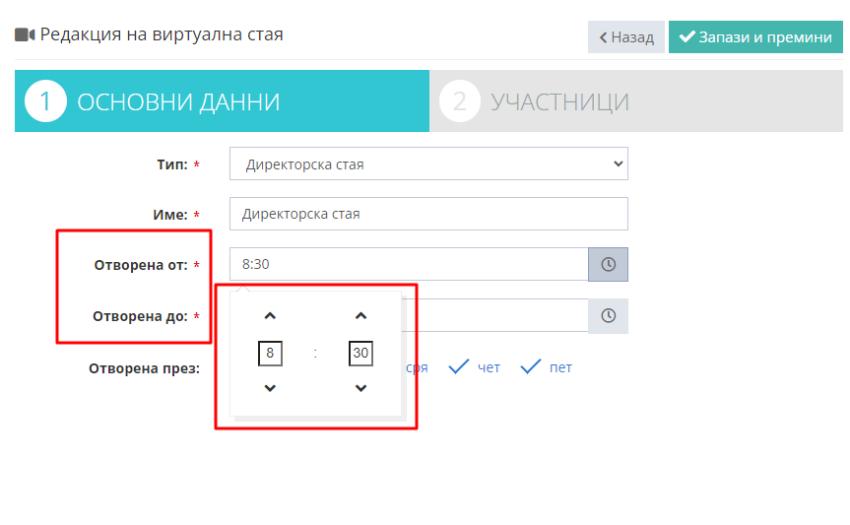This screenshot has height=525, width=850.
Task: Decrease the hour value with down arrow
Action: pyautogui.click(x=270, y=388)
